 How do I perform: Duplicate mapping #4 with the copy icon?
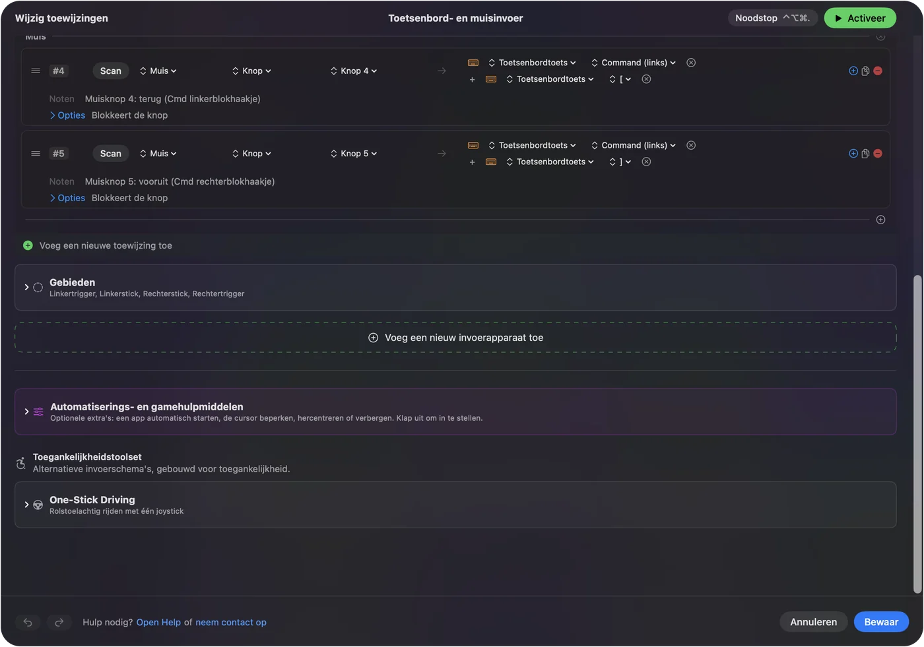[865, 71]
